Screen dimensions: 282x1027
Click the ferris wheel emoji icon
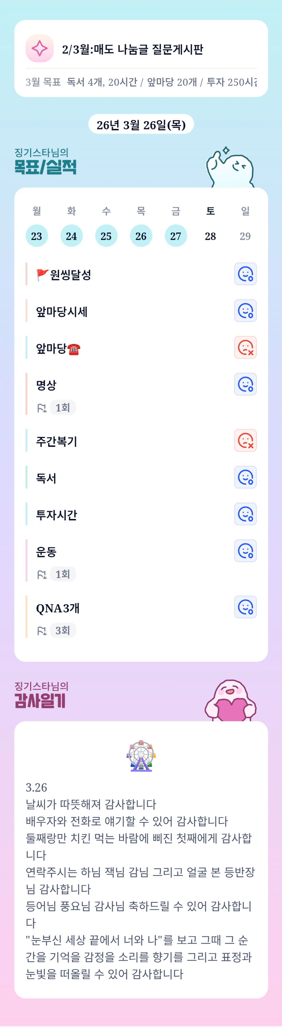pyautogui.click(x=141, y=756)
